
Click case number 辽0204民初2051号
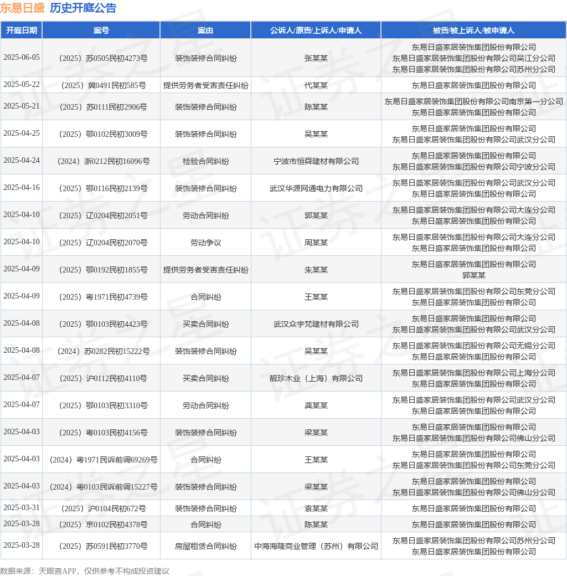pyautogui.click(x=103, y=215)
